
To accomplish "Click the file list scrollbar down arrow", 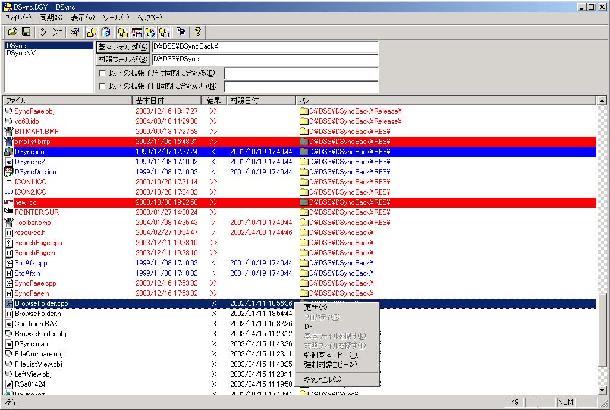I will [602, 390].
